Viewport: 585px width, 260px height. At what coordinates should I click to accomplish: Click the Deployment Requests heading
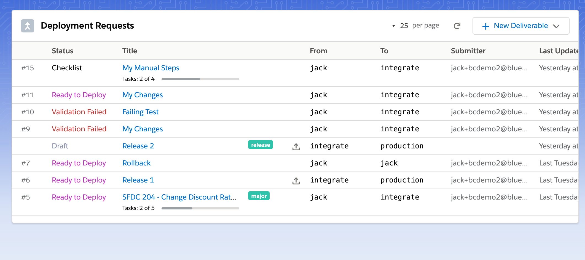(87, 26)
